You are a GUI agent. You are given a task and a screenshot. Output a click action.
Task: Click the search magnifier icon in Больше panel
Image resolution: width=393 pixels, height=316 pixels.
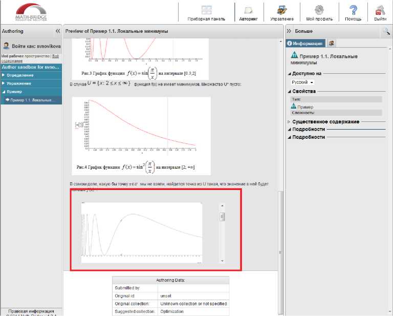click(x=386, y=31)
